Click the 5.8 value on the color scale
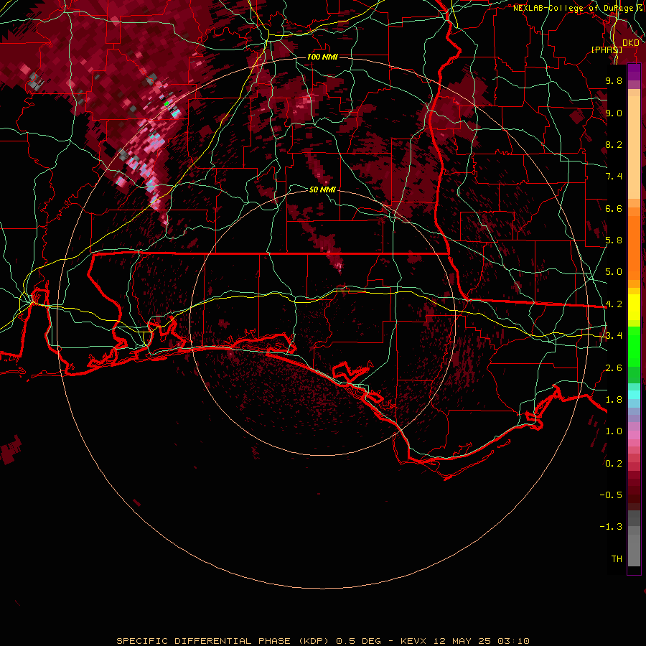Viewport: 646px width, 646px height. (x=614, y=240)
